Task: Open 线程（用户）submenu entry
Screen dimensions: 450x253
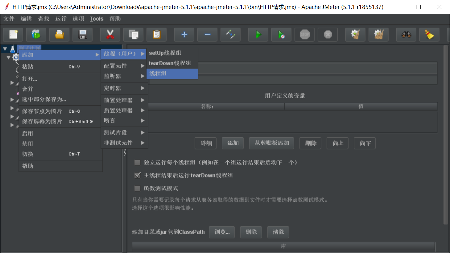Action: [x=124, y=54]
